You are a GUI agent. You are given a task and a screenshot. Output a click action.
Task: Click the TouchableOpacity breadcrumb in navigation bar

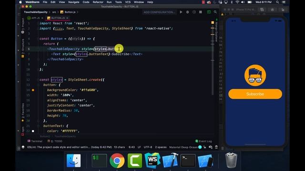click(x=36, y=12)
